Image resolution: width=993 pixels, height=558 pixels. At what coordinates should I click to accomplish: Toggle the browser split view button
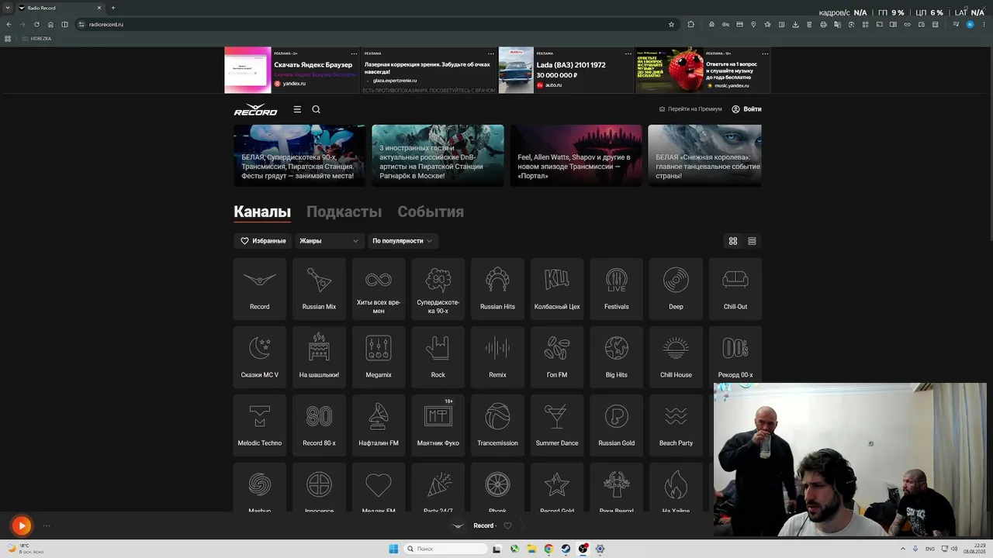(64, 24)
